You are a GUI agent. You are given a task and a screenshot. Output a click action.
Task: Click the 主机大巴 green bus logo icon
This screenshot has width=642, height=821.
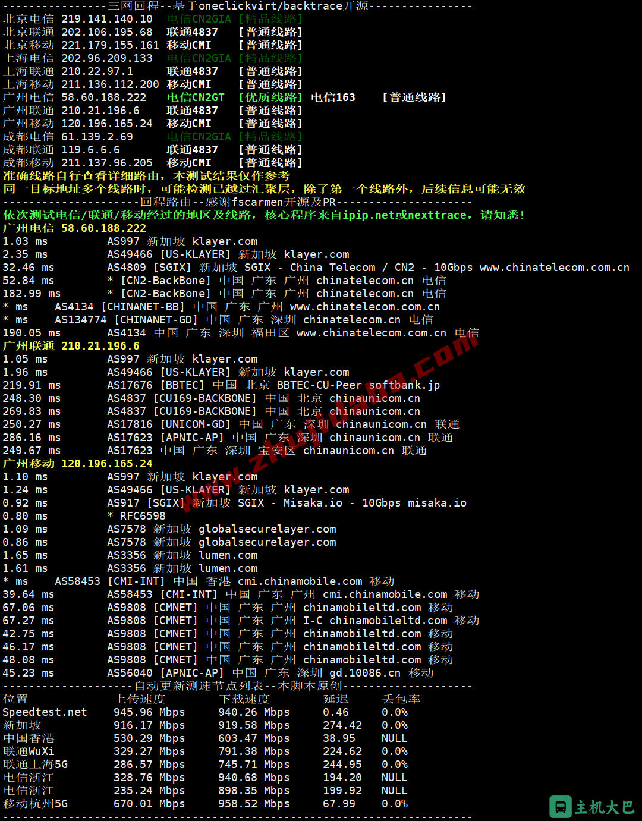pyautogui.click(x=560, y=807)
